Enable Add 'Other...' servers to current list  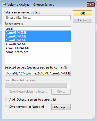point(6,100)
